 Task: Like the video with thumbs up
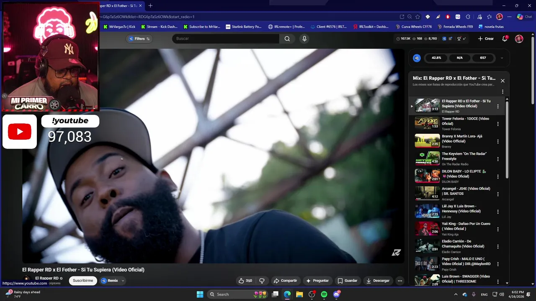245,281
